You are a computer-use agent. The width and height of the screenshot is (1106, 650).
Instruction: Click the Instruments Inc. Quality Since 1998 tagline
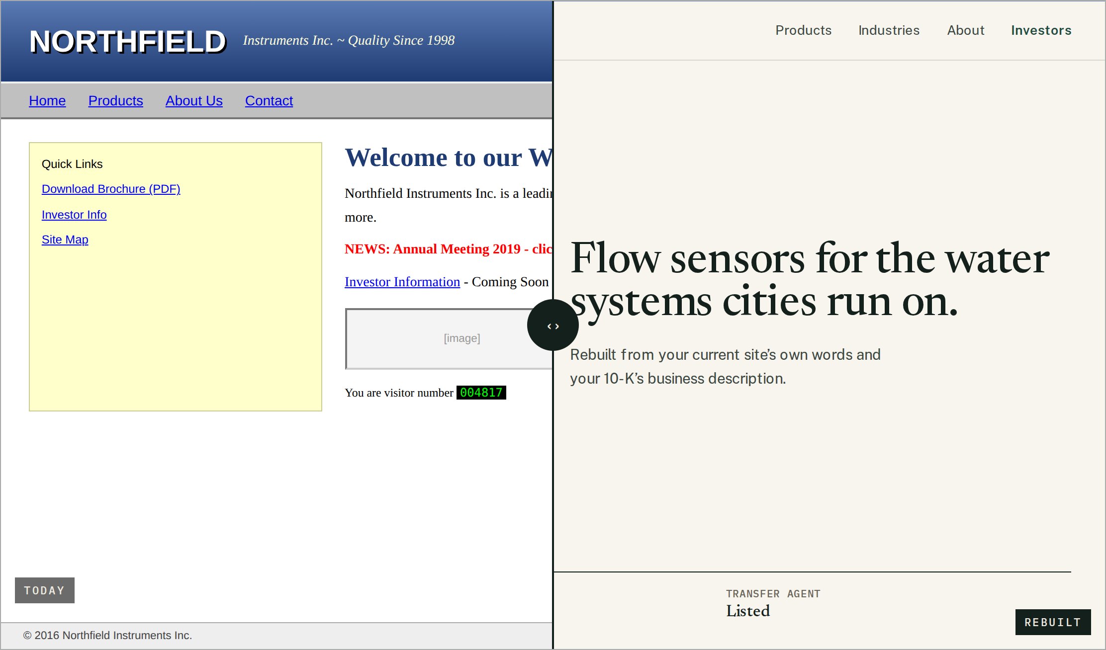point(349,40)
